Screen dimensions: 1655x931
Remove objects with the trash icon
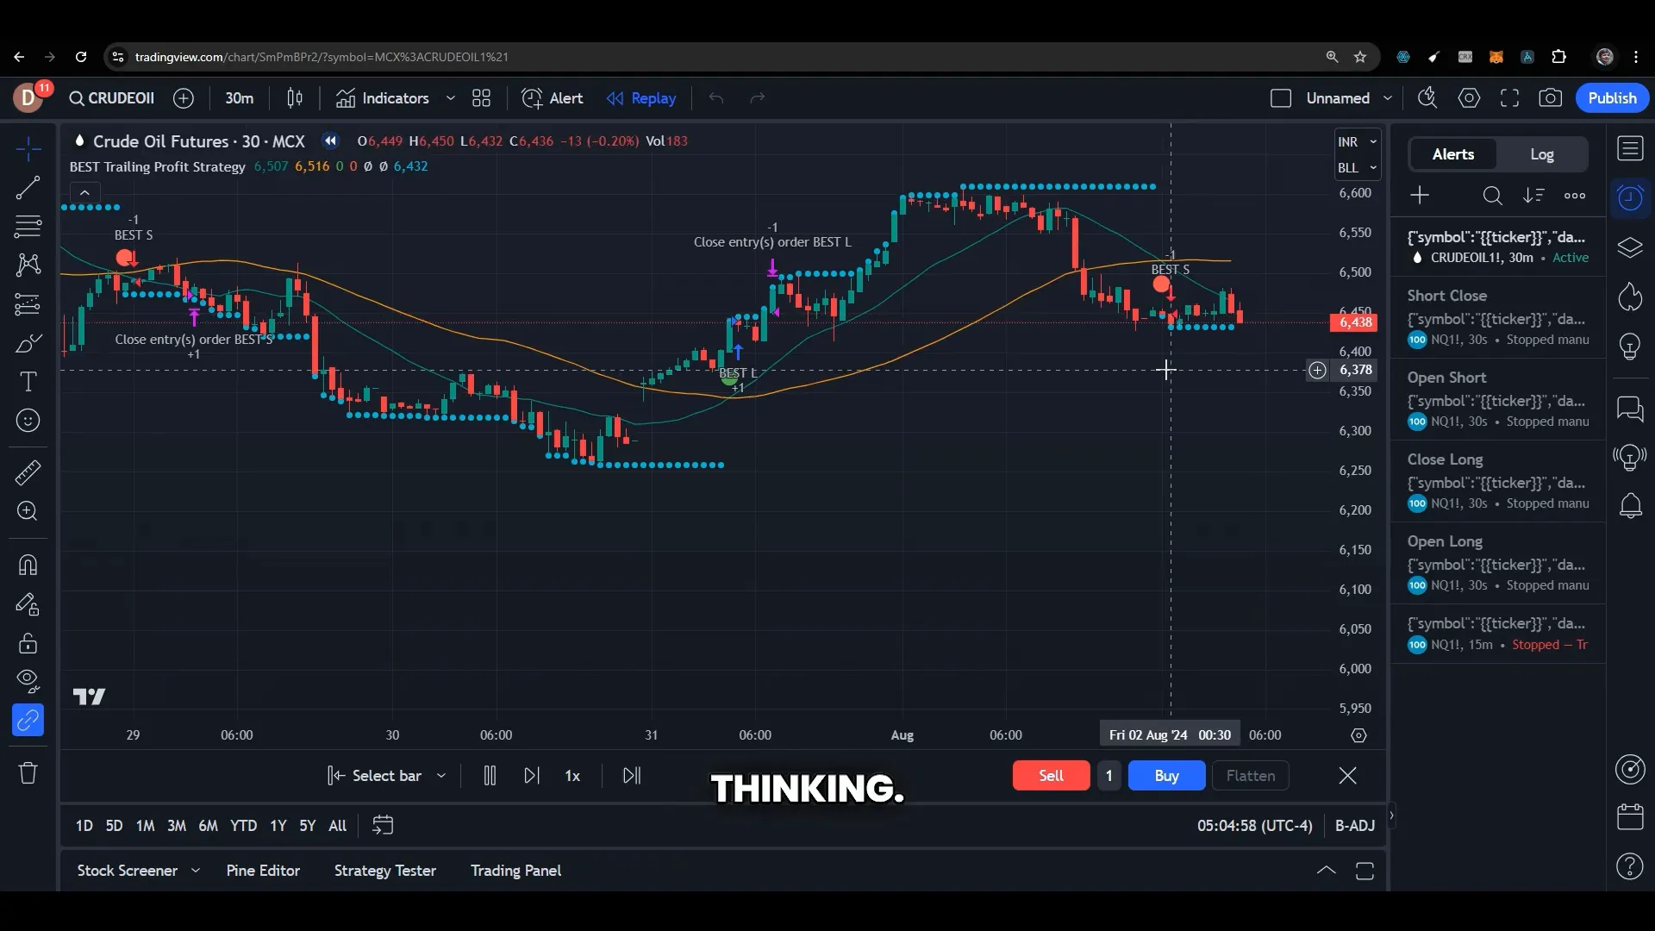pos(28,772)
